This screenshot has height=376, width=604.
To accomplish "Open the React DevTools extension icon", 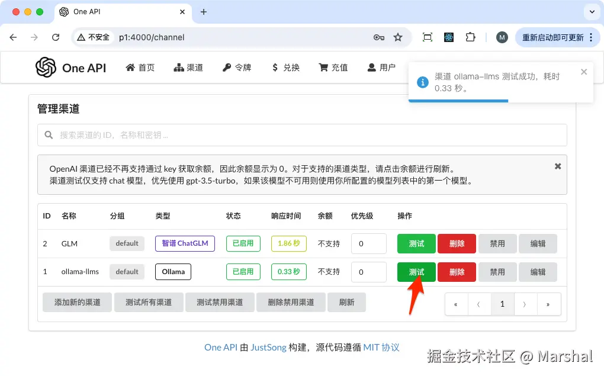I will (449, 37).
